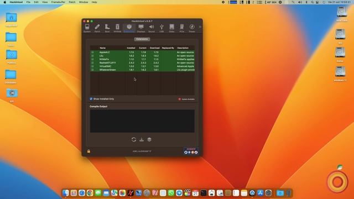Open WhatsApp from the Dock
354x199 pixels.
pos(171,193)
